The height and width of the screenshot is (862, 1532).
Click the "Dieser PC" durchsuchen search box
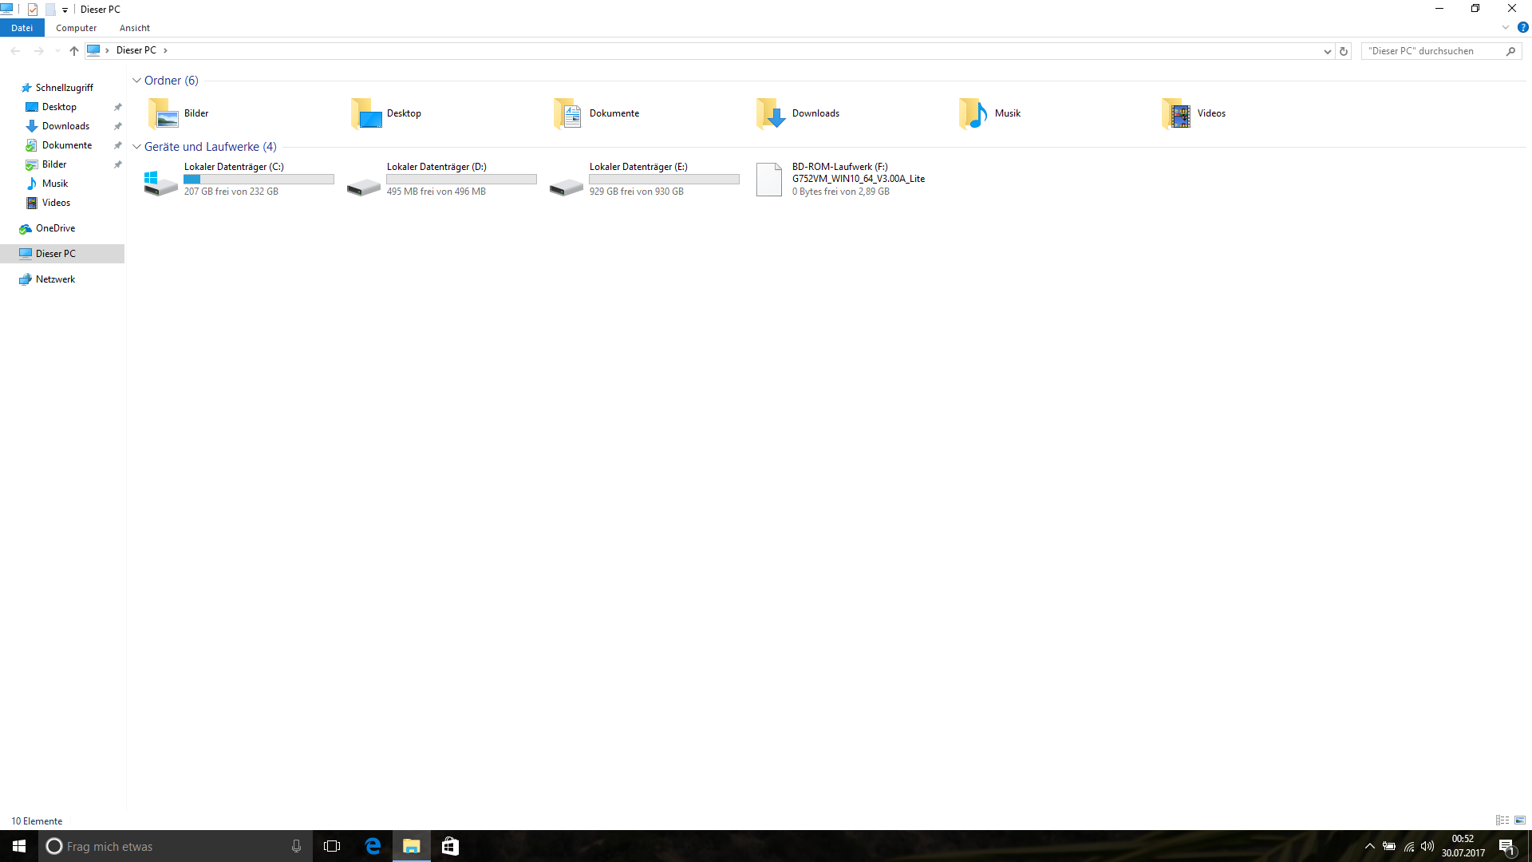click(1432, 51)
